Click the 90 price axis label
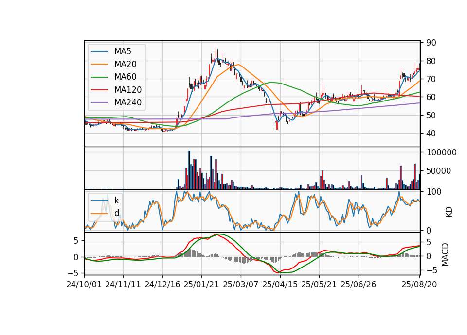 431,43
